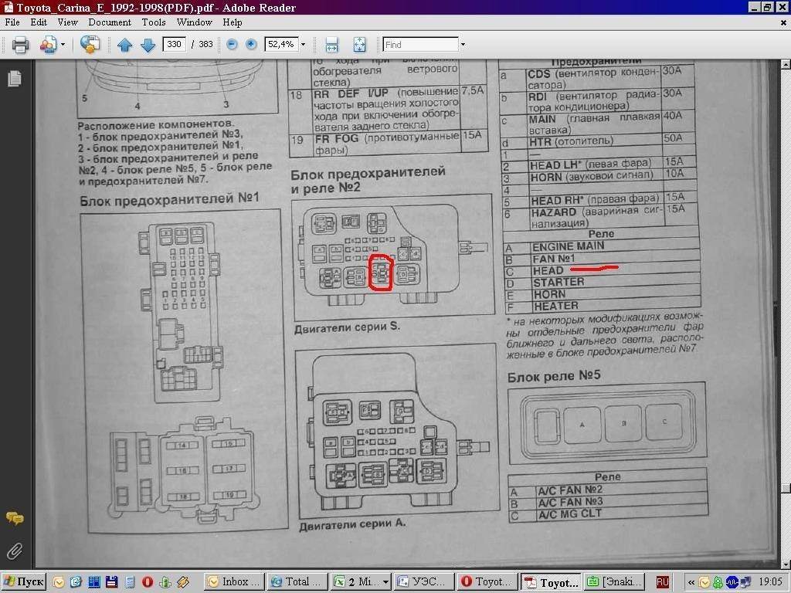Click into the Find search box

[x=420, y=45]
